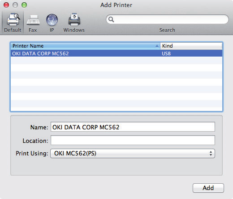Viewport: 233px width, 199px height.
Task: Toggle the Printer Name sort arrow
Action: click(157, 46)
